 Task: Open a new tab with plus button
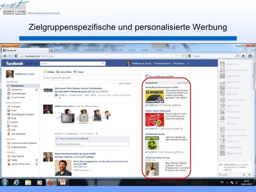52,50
